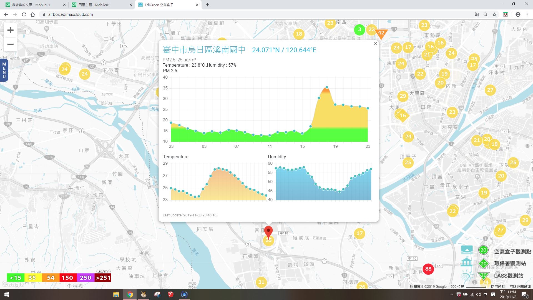
Task: Click the red 150 legend swatch
Action: pos(68,277)
